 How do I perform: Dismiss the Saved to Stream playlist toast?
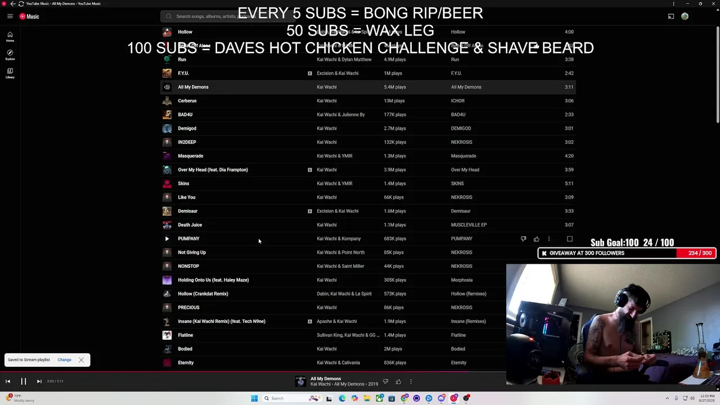[81, 360]
